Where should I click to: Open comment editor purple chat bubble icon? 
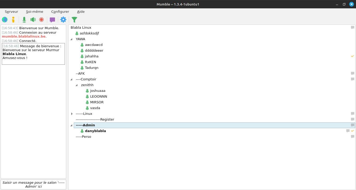coord(52,20)
